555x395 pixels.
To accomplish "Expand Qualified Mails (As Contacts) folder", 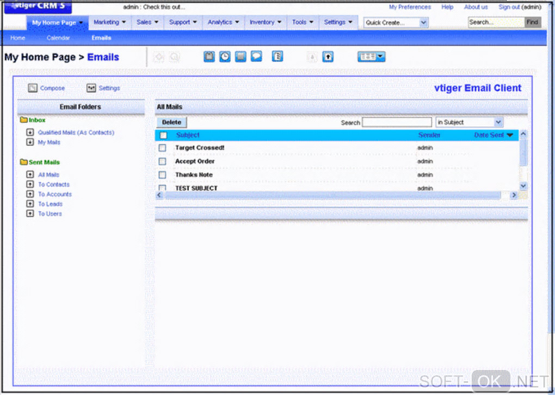I will click(30, 132).
